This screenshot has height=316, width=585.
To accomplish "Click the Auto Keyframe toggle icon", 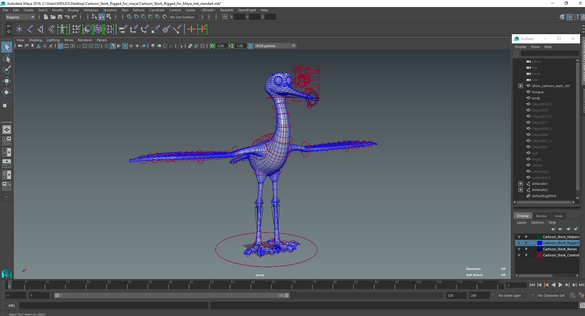I will pyautogui.click(x=573, y=295).
